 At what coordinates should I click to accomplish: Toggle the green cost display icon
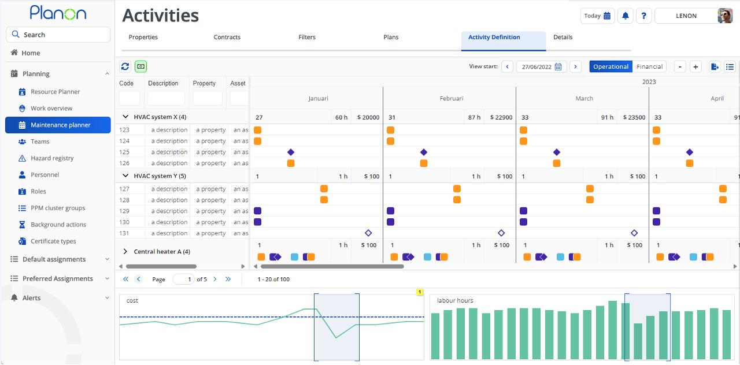[140, 66]
